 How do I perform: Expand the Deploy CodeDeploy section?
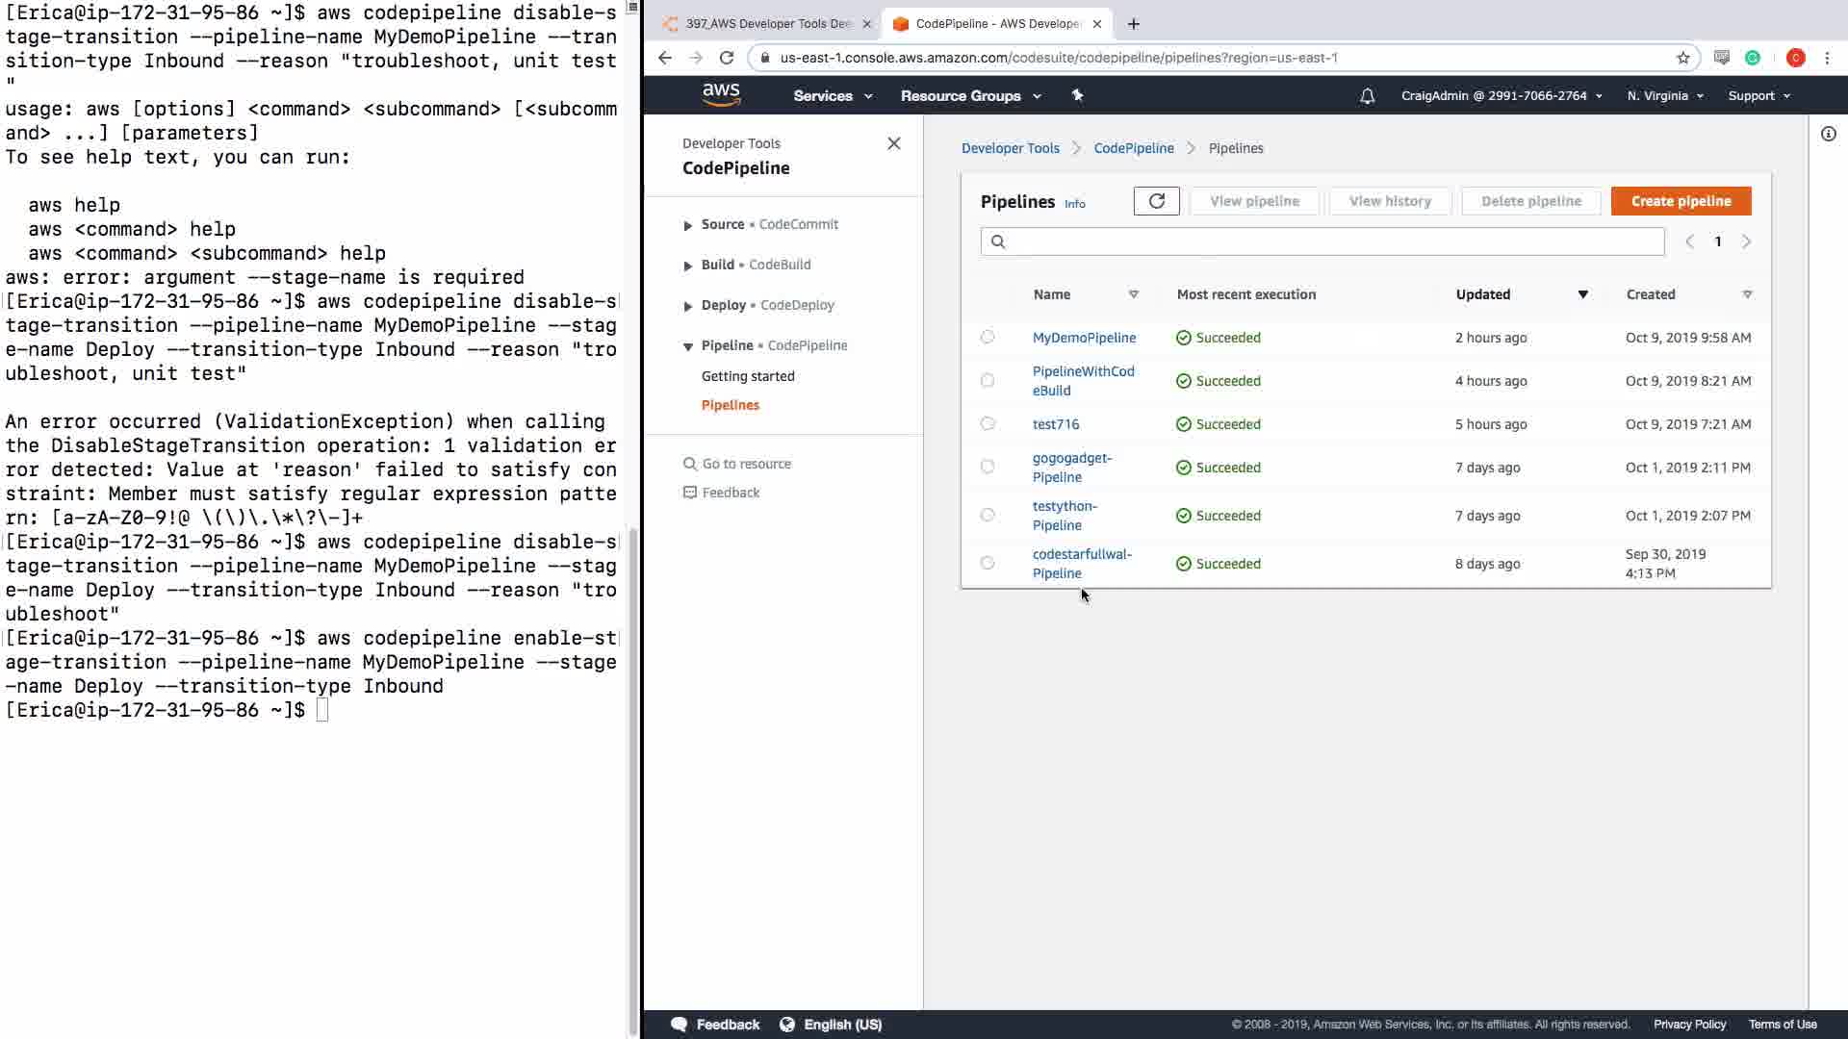[688, 306]
